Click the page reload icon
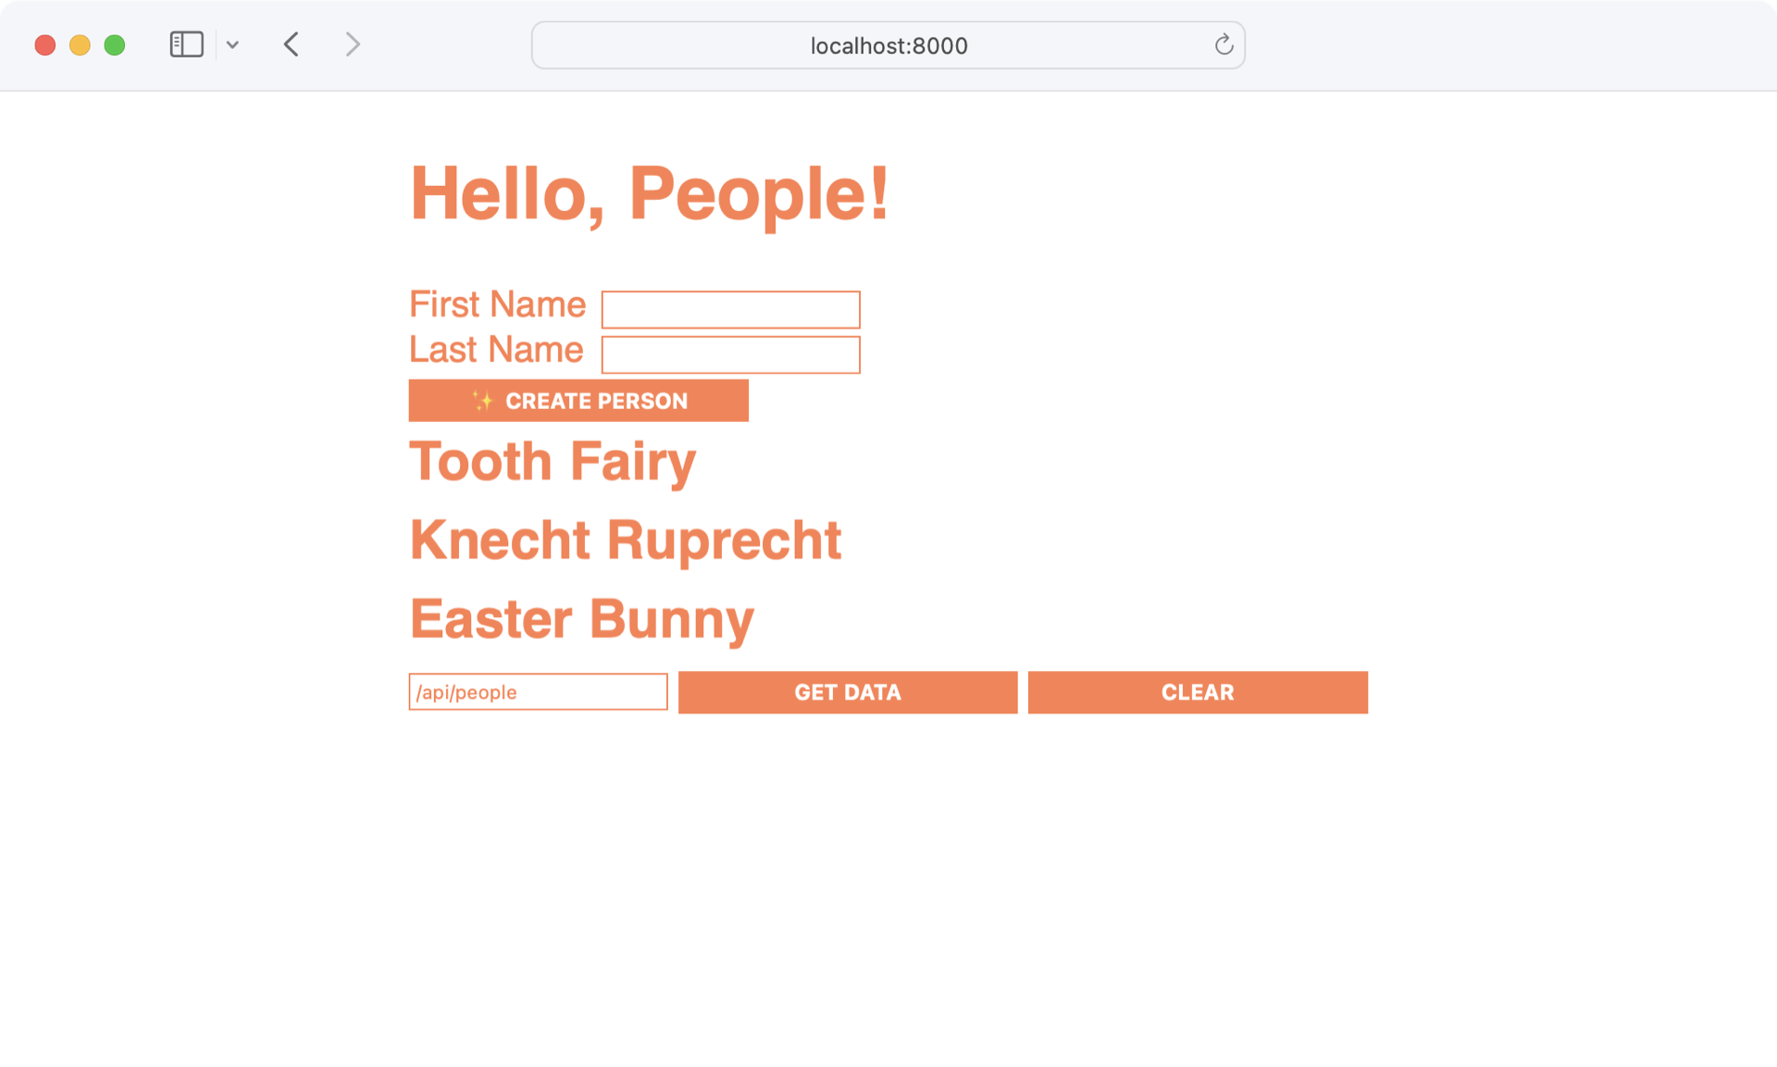This screenshot has width=1777, height=1067. [1221, 44]
